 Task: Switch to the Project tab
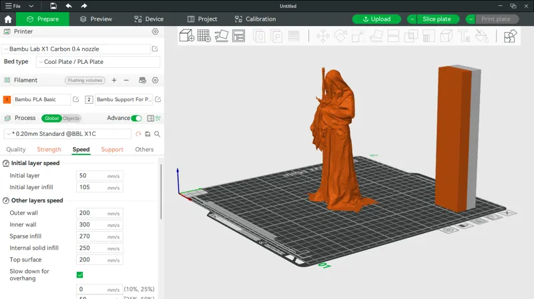point(202,19)
